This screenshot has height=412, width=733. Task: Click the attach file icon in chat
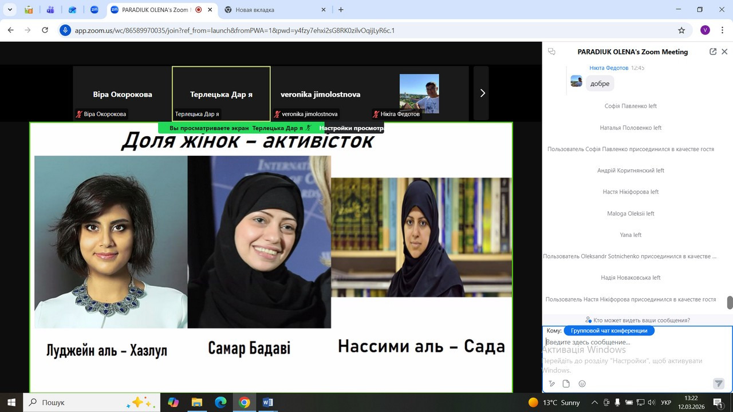tap(566, 384)
